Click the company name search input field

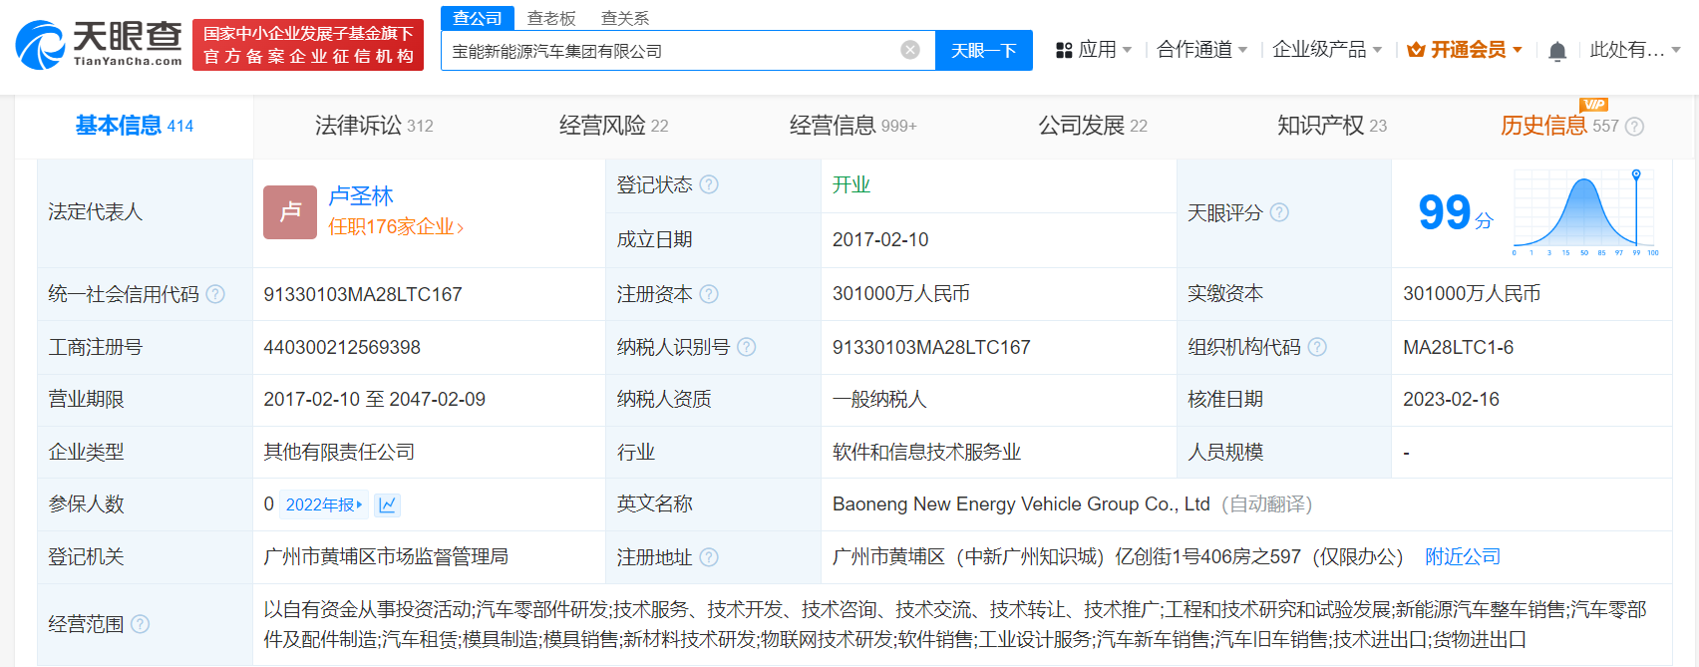668,51
